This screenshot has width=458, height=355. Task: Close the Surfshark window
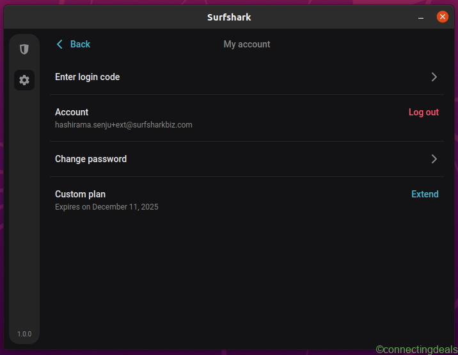click(442, 17)
